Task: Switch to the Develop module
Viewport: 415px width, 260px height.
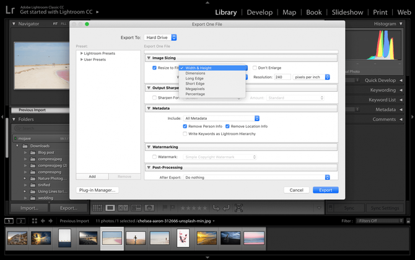Action: coord(260,12)
